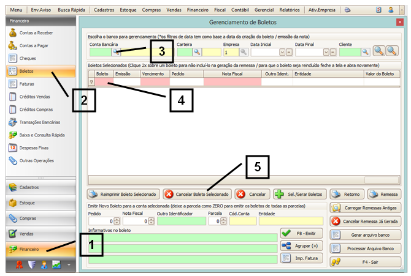Screen dimensions: 411x276
Task: Open the Relatórios menu
Action: click(x=290, y=10)
